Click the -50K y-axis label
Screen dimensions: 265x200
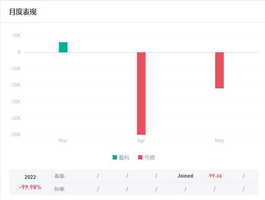15,134
